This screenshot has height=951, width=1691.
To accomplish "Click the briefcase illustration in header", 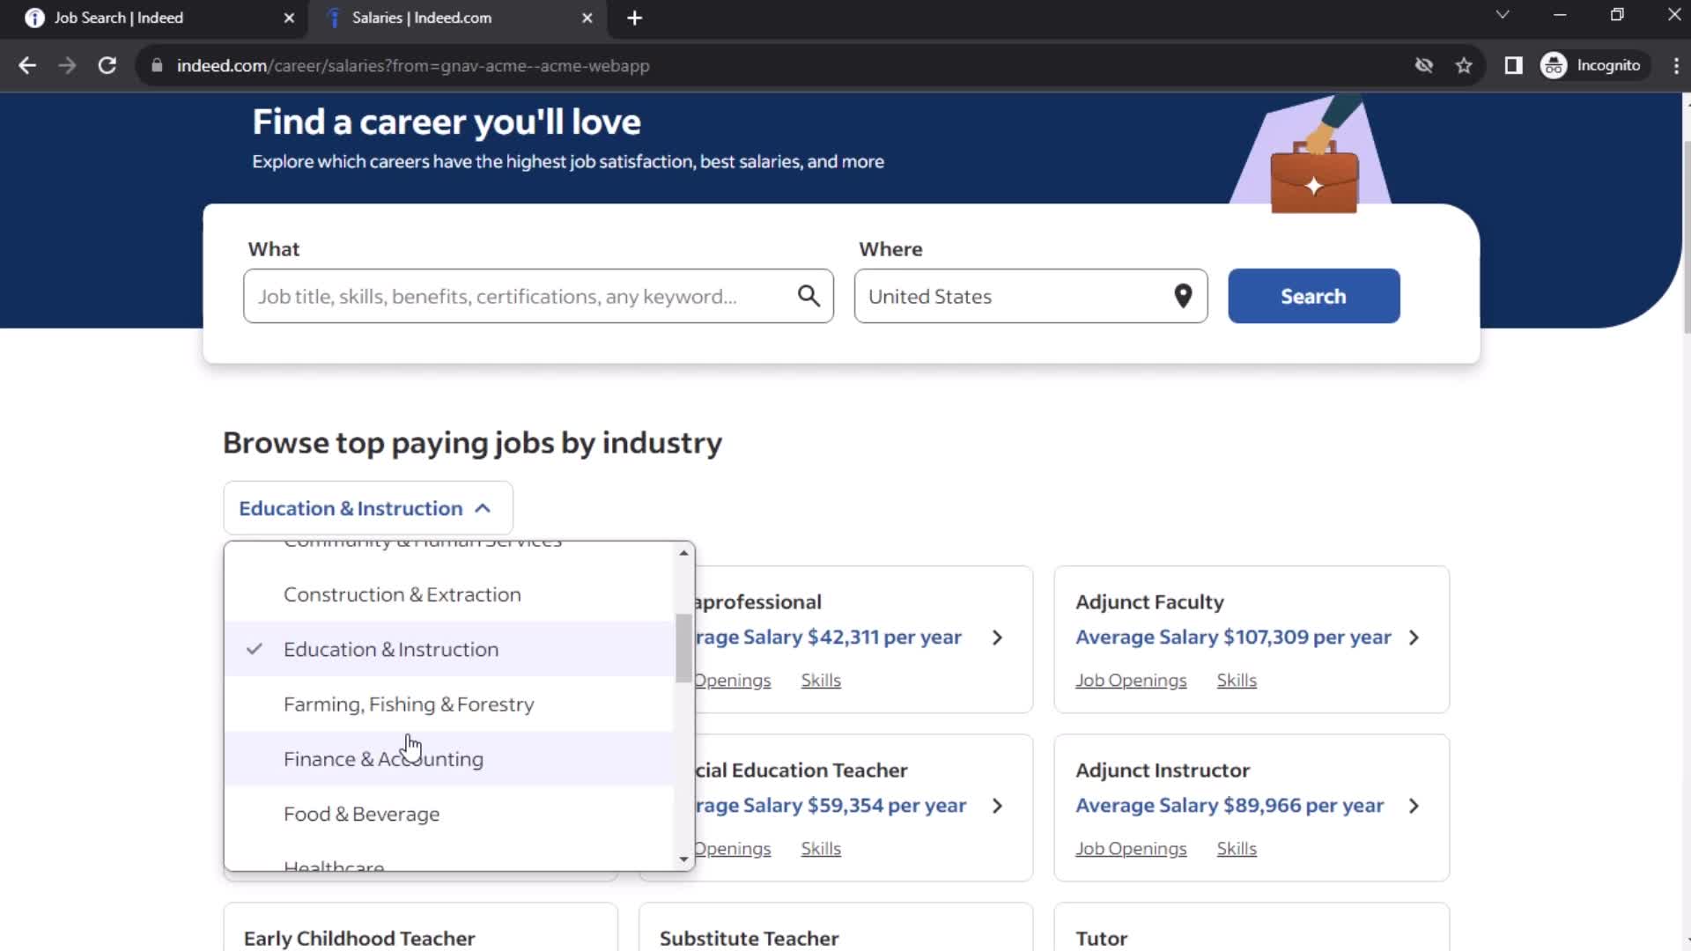I will [1314, 176].
